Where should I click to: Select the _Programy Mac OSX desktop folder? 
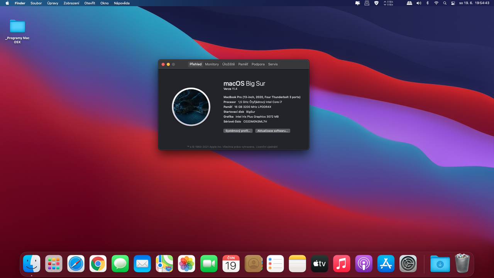click(x=17, y=31)
